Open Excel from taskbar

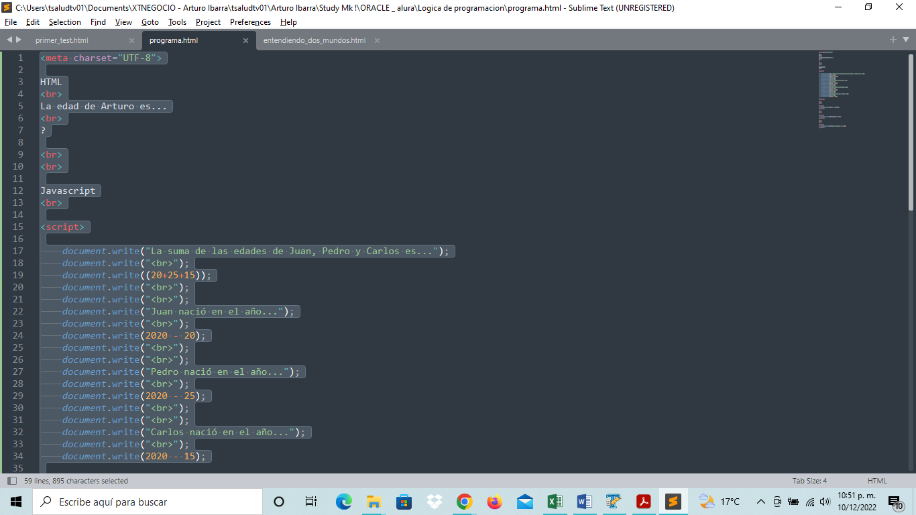pos(555,502)
